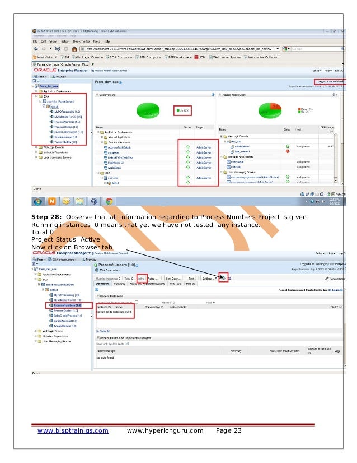
Task: Open Firefox Bookmarks menu
Action: pos(81,41)
